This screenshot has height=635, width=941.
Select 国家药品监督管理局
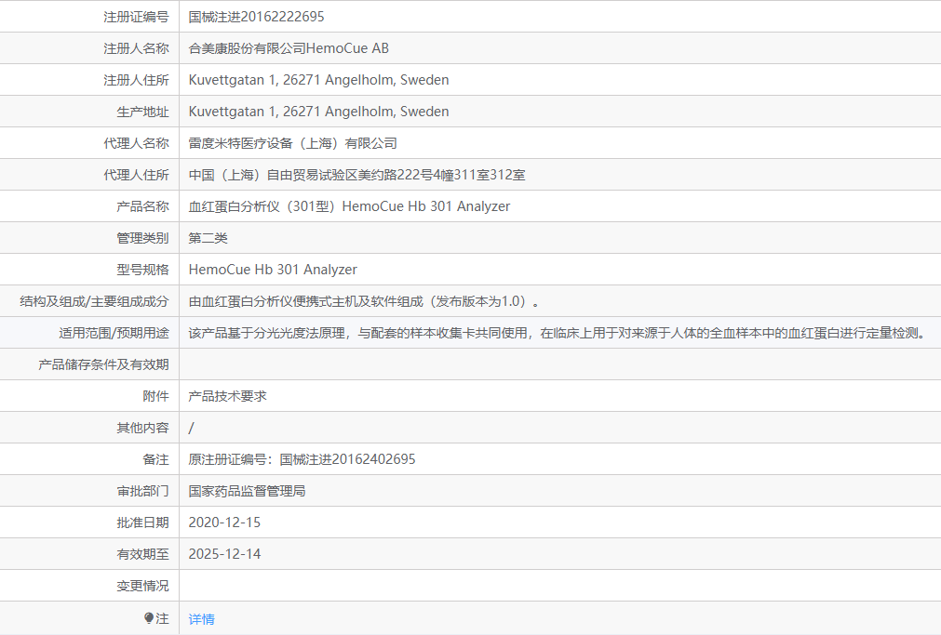(248, 492)
